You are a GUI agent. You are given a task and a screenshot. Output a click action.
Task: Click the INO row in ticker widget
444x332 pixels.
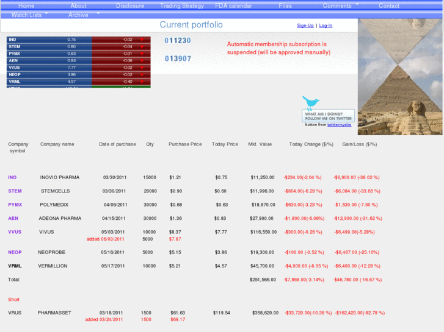pyautogui.click(x=78, y=40)
